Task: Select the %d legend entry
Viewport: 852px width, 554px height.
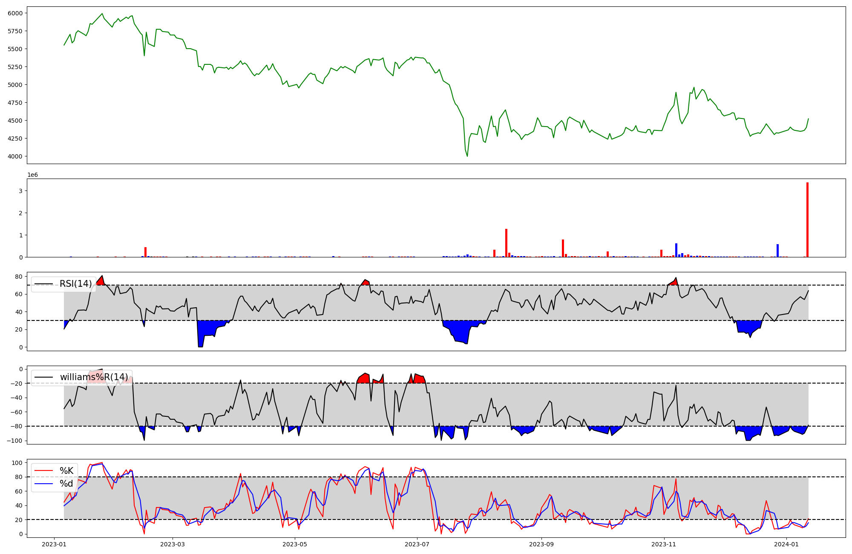Action: (66, 484)
